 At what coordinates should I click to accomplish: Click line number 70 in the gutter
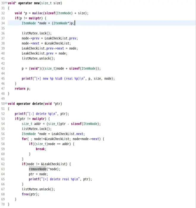click(3, 204)
